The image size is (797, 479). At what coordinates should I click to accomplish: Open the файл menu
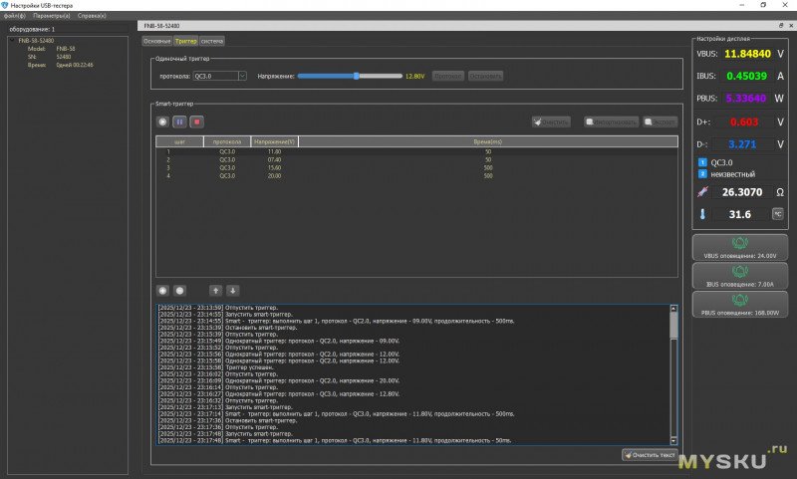[x=15, y=16]
